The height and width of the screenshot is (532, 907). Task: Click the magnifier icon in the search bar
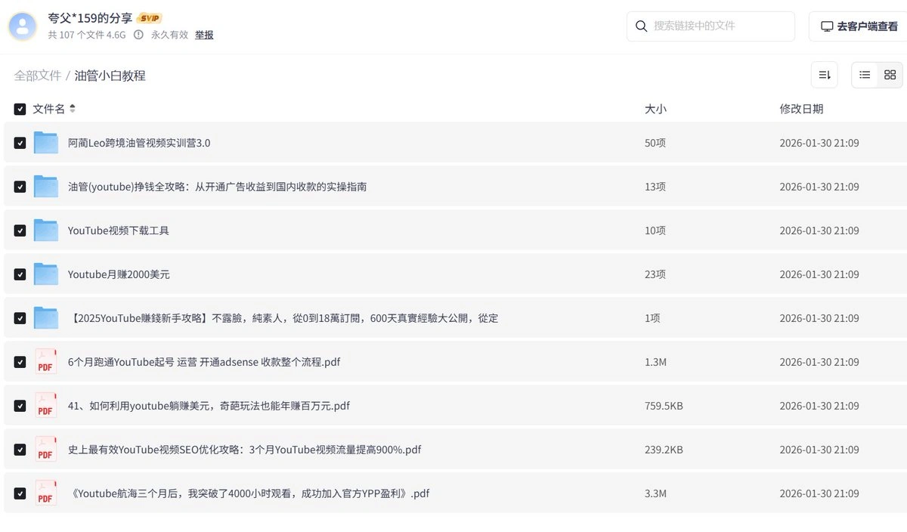(x=641, y=26)
